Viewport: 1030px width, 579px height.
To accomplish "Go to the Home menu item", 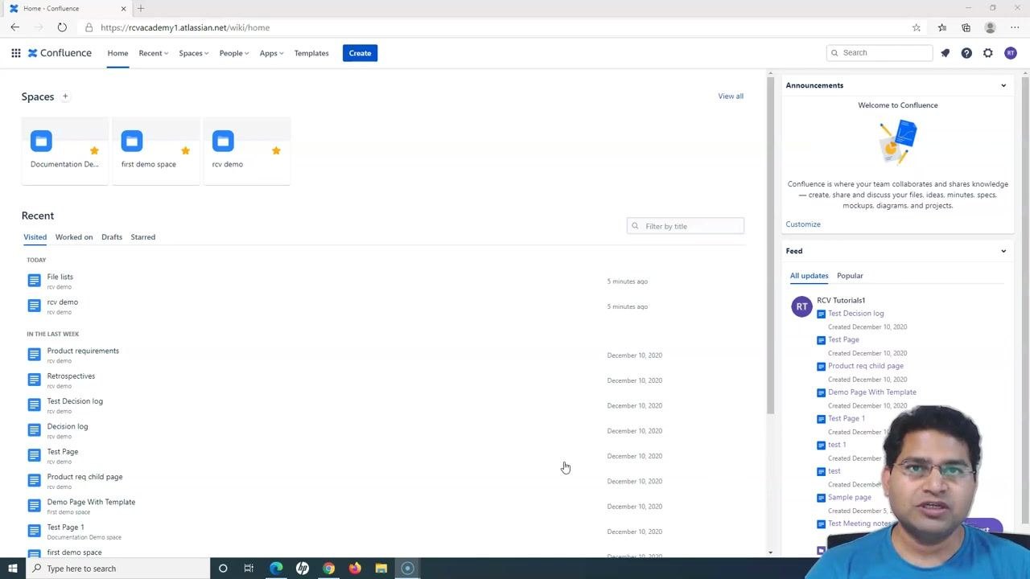I will (x=117, y=53).
